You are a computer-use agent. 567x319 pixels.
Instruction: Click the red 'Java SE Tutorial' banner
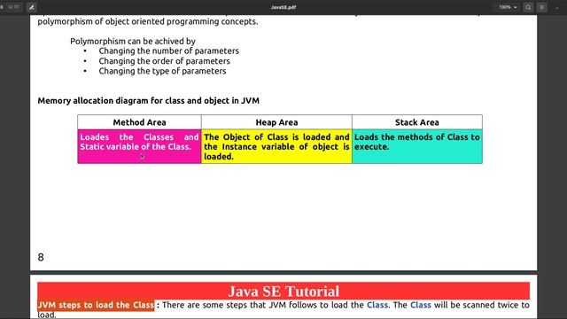283,292
